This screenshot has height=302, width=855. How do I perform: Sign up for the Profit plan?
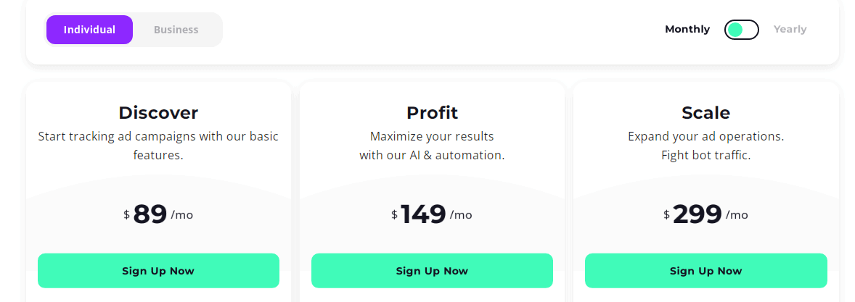[x=432, y=271]
